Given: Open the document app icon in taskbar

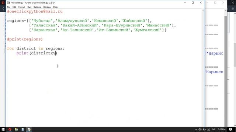Looking at the screenshot, I should (x=22, y=129).
